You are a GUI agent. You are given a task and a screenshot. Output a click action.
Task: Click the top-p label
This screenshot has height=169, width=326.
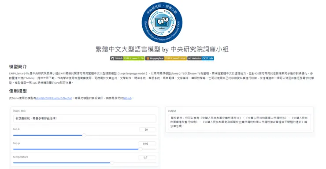point(16,143)
